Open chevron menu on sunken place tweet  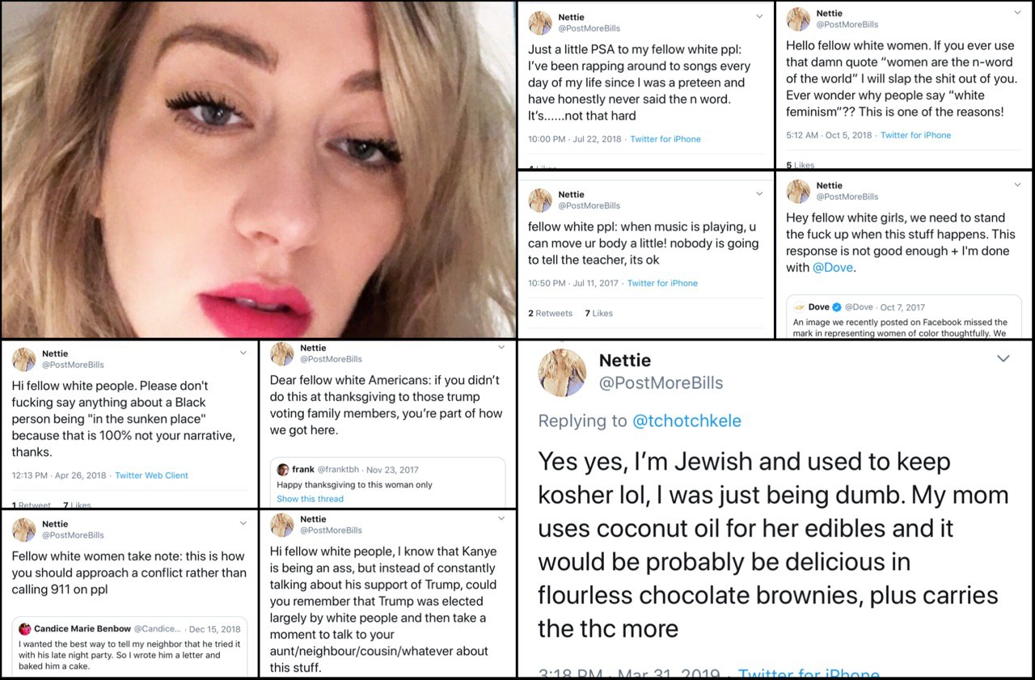coord(243,353)
